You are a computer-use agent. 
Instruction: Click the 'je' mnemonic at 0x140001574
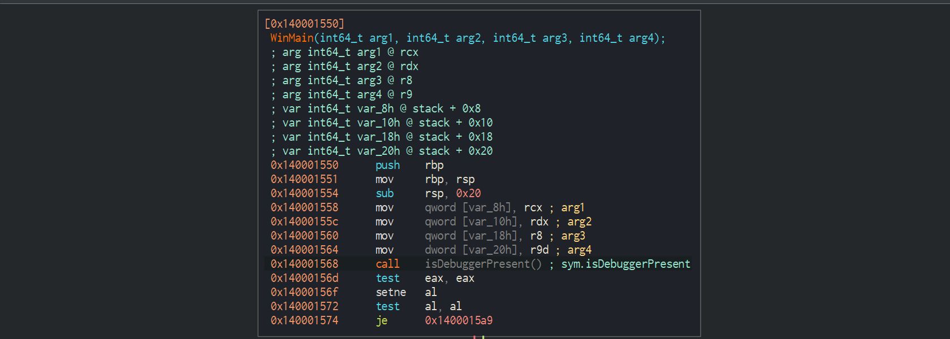point(382,320)
